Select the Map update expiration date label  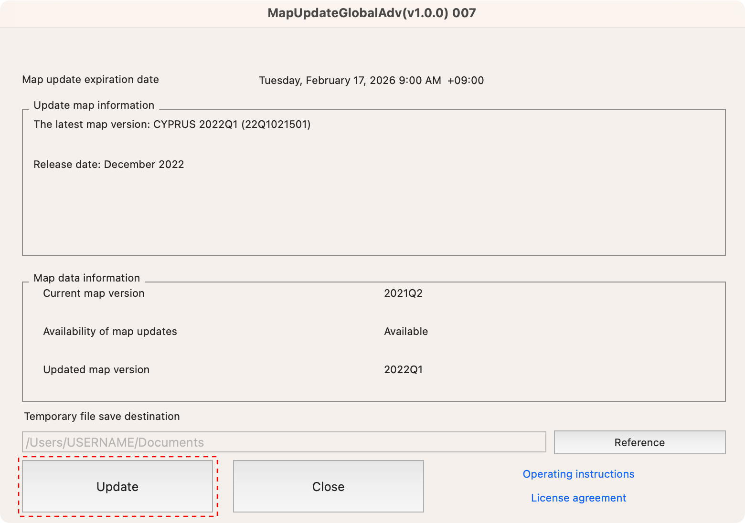90,80
